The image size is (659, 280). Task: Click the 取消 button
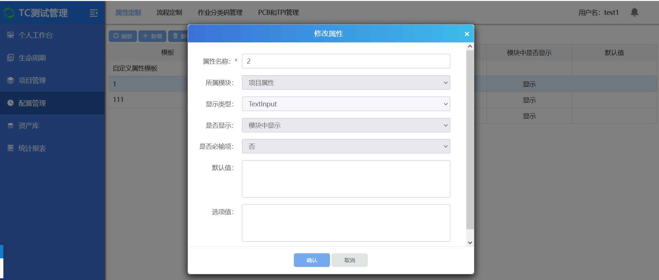pyautogui.click(x=349, y=260)
